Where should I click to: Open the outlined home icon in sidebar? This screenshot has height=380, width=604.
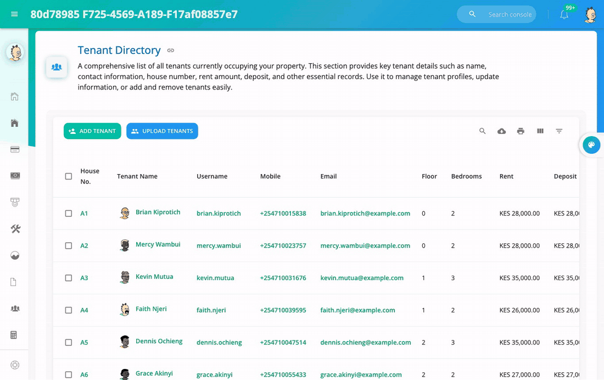(x=15, y=96)
